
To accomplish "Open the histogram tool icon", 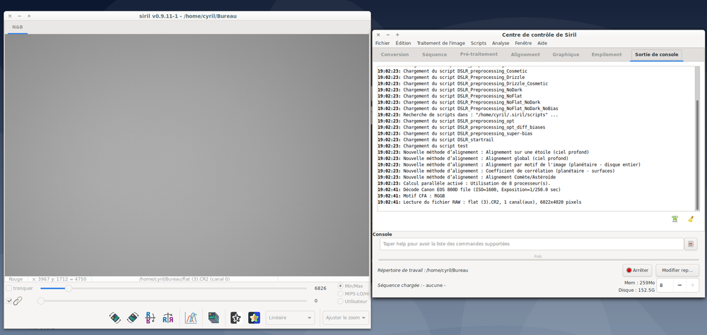I will 191,317.
